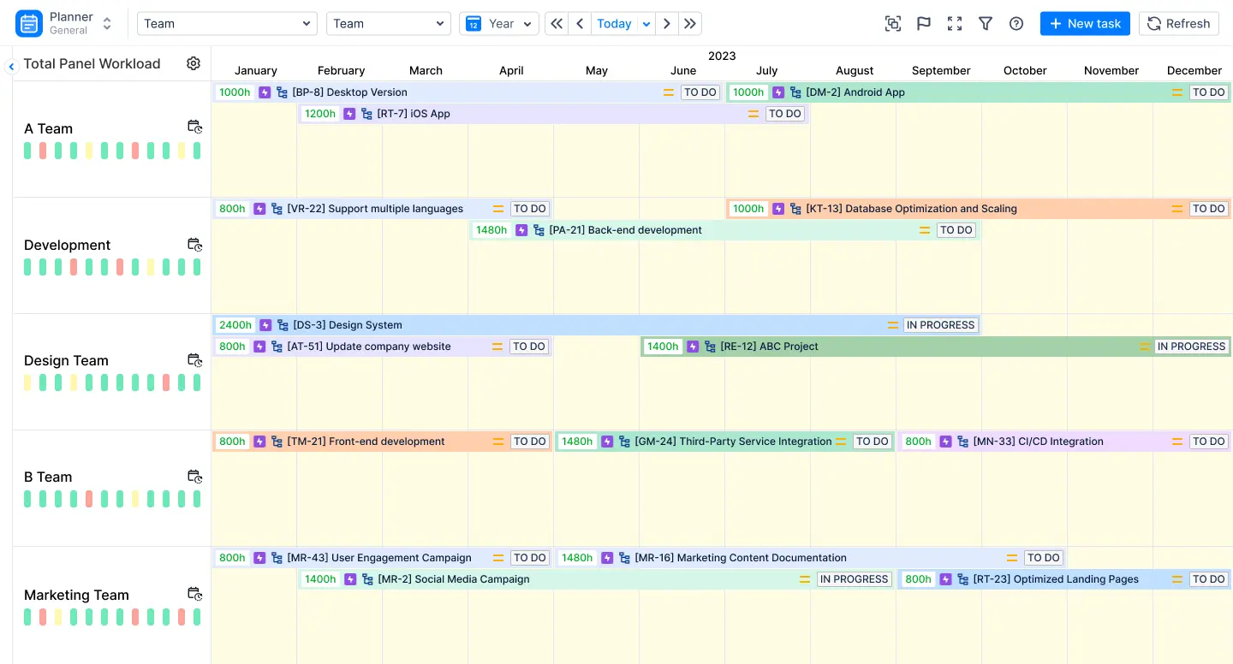Viewport: 1233px width, 664px height.
Task: Enter fullscreen using the expand icon
Action: [955, 23]
